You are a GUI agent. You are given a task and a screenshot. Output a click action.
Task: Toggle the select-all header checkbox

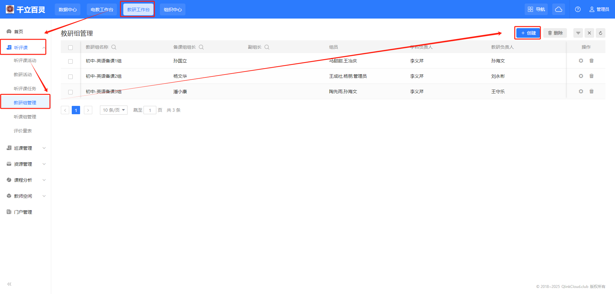pos(70,48)
